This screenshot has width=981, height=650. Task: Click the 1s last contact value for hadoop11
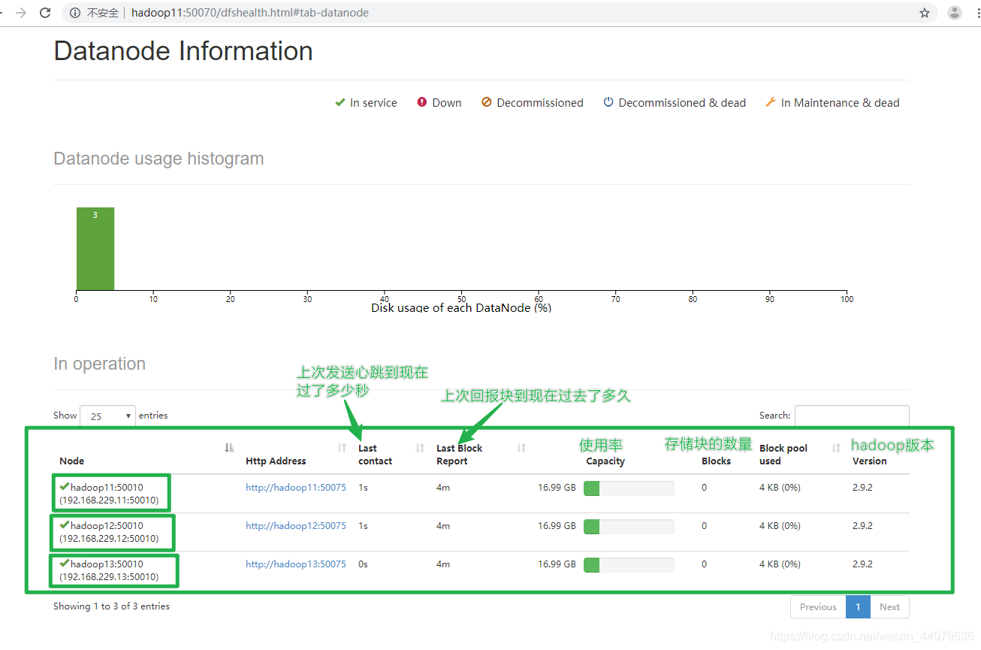point(363,488)
